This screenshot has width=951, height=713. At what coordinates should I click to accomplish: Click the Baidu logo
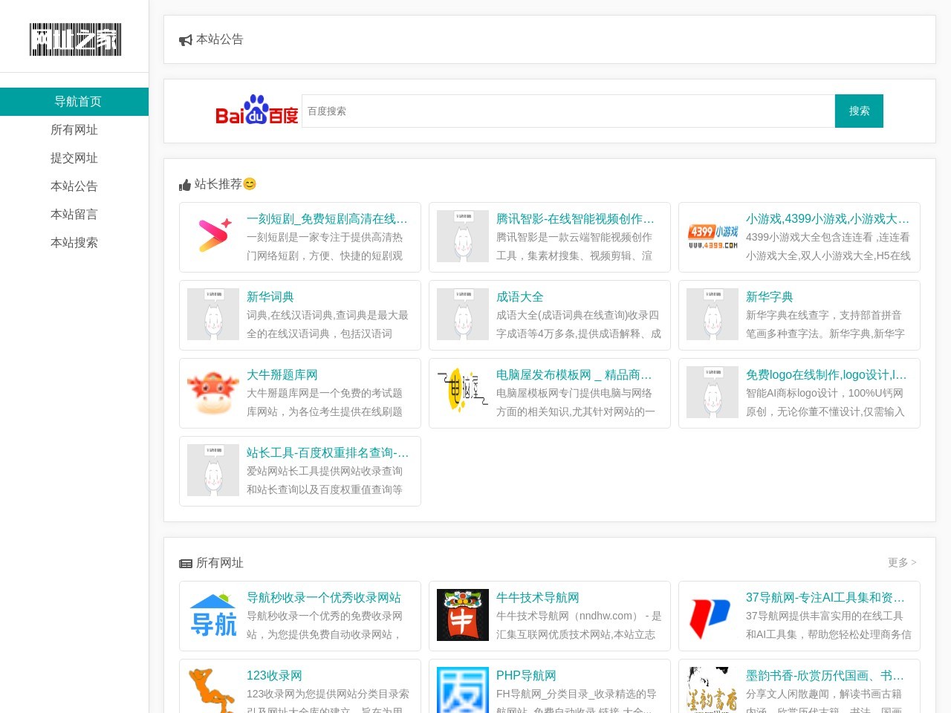point(256,111)
